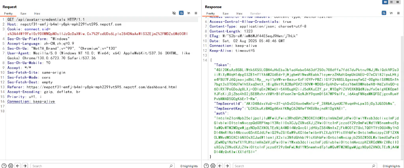Switch Response view to the Hex tab
This screenshot has height=168, width=404.
coord(239,13)
